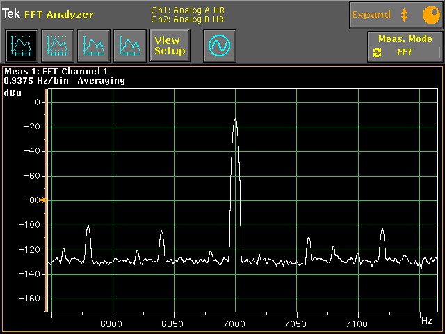The image size is (445, 334).
Task: Click the Tek logo
Action: coord(12,14)
